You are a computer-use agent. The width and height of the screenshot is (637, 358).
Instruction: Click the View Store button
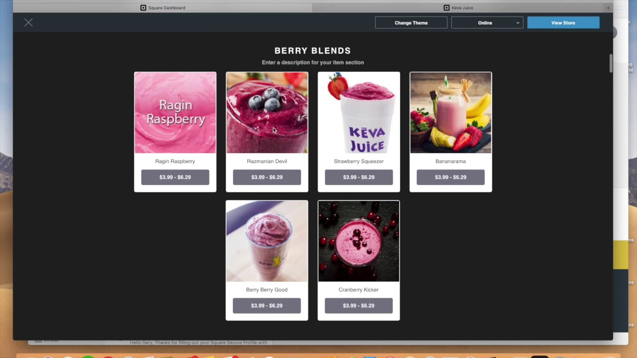click(563, 22)
